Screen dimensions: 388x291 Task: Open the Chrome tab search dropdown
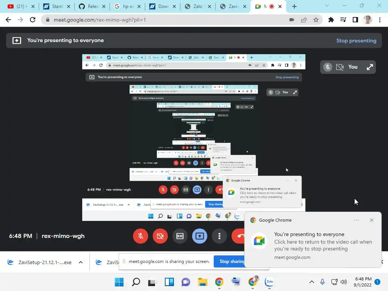click(327, 5)
